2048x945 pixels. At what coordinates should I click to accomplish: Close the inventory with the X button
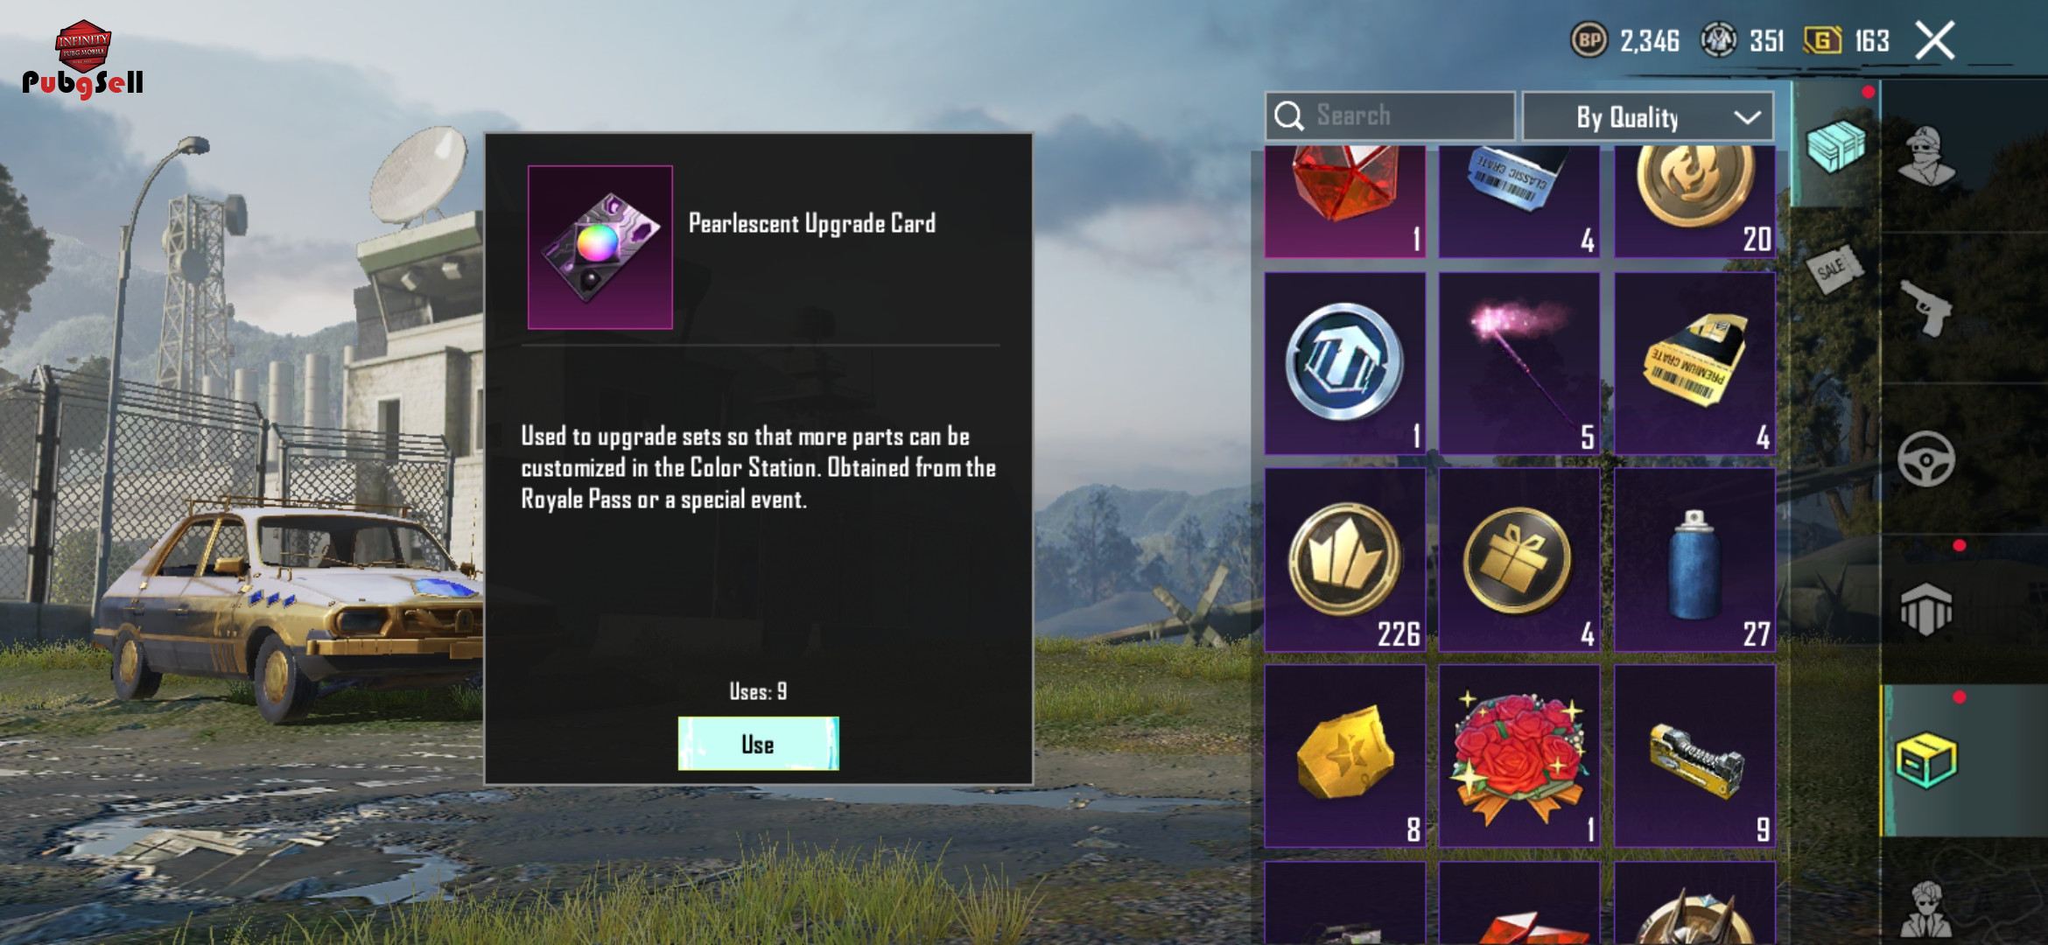click(x=1935, y=41)
